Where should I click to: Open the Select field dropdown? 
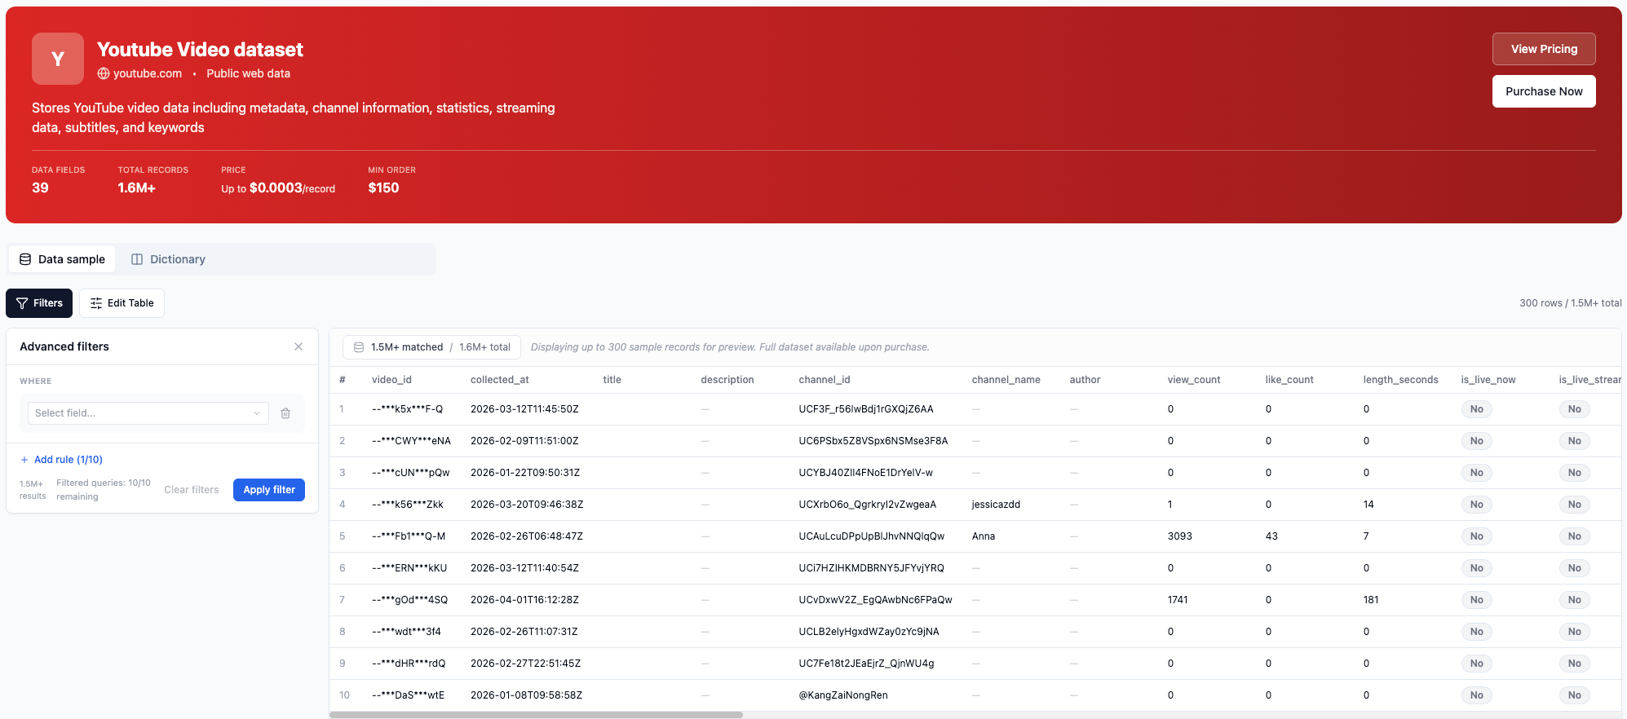pos(148,413)
